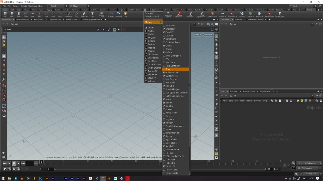Expand the Shelves submenu arrow
Image resolution: width=323 pixels, height=181 pixels.
pyautogui.click(x=161, y=22)
